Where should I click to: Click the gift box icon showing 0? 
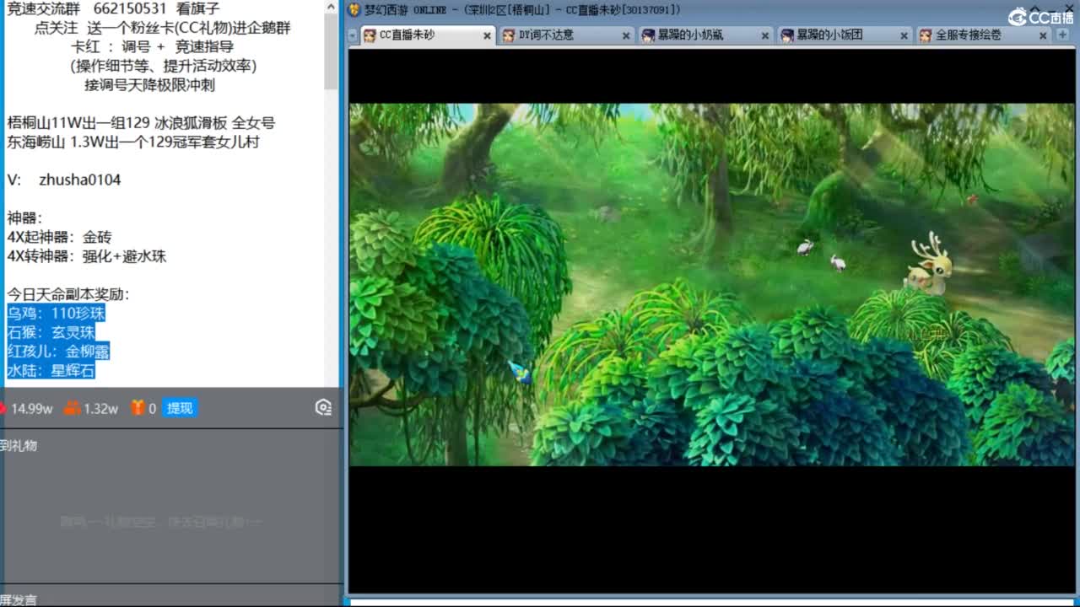click(x=135, y=407)
